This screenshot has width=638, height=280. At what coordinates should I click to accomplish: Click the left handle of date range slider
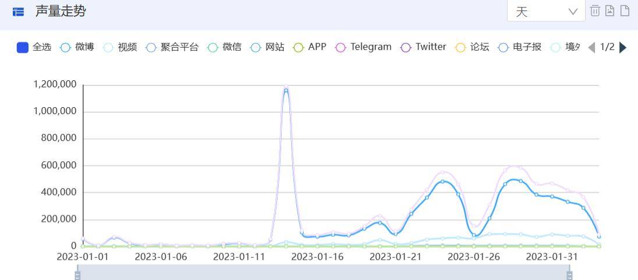click(x=77, y=275)
